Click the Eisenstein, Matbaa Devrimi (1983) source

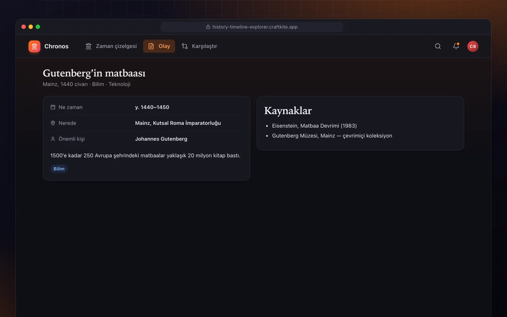point(314,126)
